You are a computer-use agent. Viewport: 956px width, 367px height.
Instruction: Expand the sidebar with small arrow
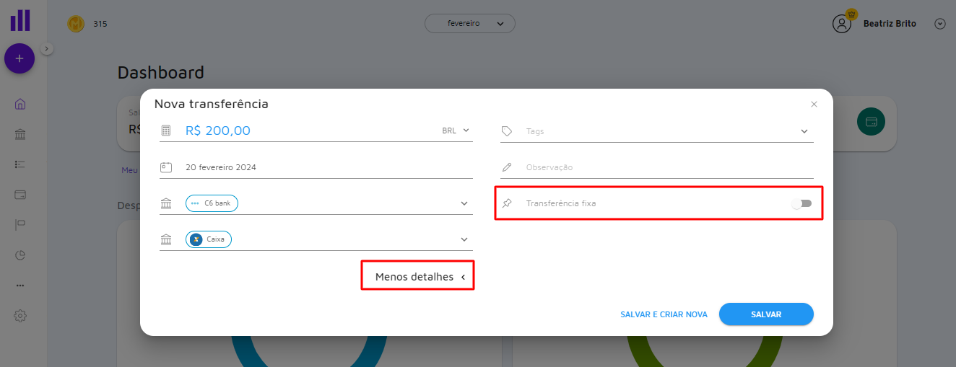47,48
